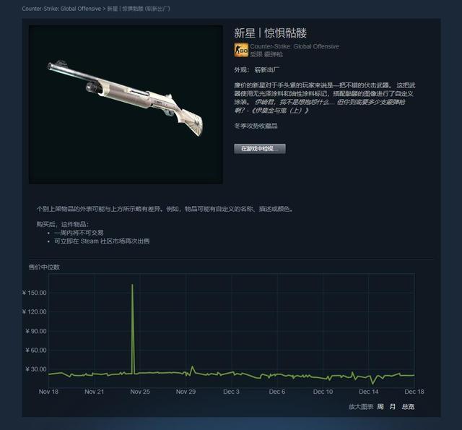The height and width of the screenshot is (430, 462).
Task: Click the Counter-Strike: Global Offensive game name under the title
Action: pos(295,46)
